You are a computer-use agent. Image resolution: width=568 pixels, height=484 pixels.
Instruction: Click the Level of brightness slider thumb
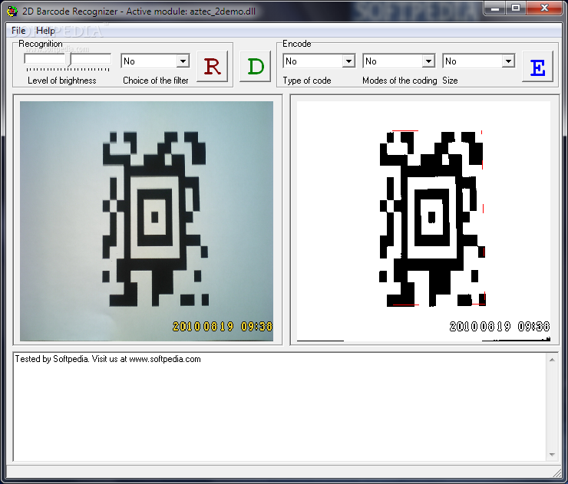click(x=68, y=59)
